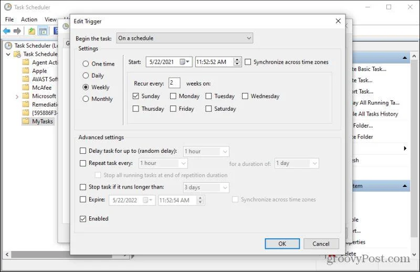Open the Begin the task dropdown
Viewport: 420px width, 272px height.
(185, 38)
